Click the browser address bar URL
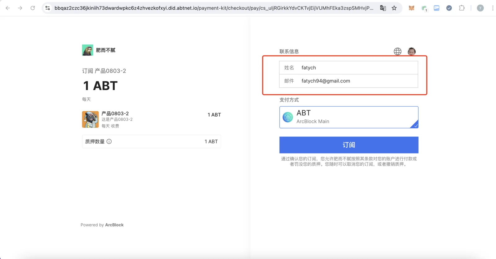496x259 pixels. pyautogui.click(x=214, y=8)
